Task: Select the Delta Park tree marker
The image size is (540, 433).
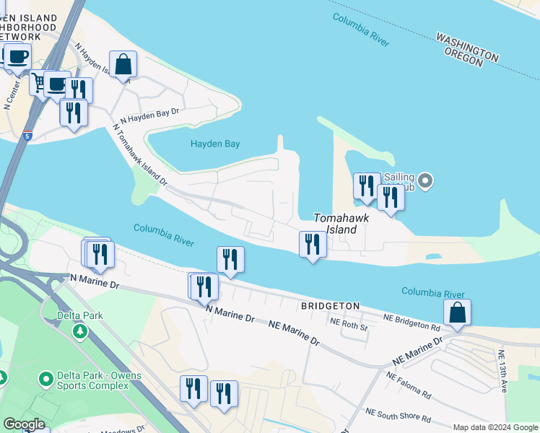Action: [x=80, y=331]
